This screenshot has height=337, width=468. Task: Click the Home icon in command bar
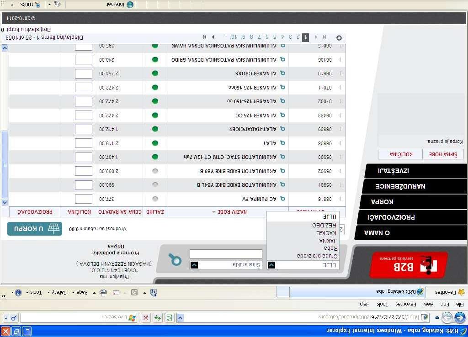point(154,293)
